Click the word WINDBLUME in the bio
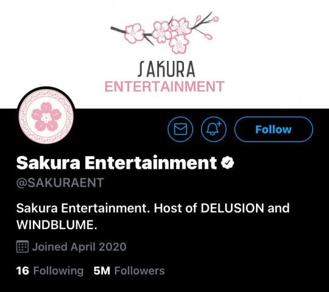The width and height of the screenshot is (329, 292). (x=55, y=225)
